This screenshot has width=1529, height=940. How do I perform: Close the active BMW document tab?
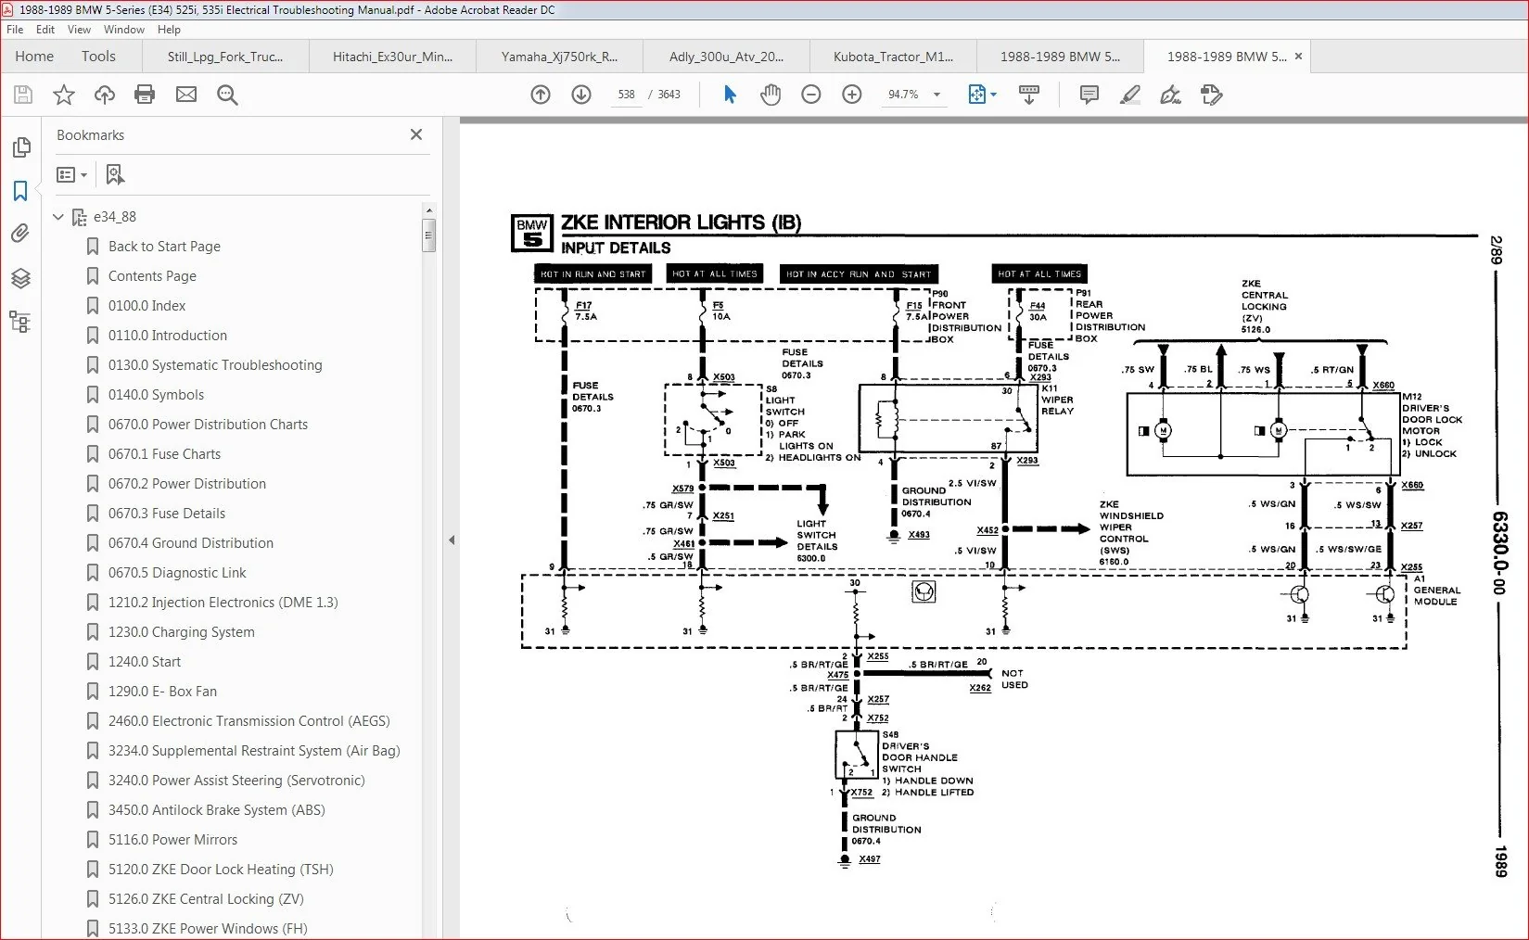tap(1298, 57)
